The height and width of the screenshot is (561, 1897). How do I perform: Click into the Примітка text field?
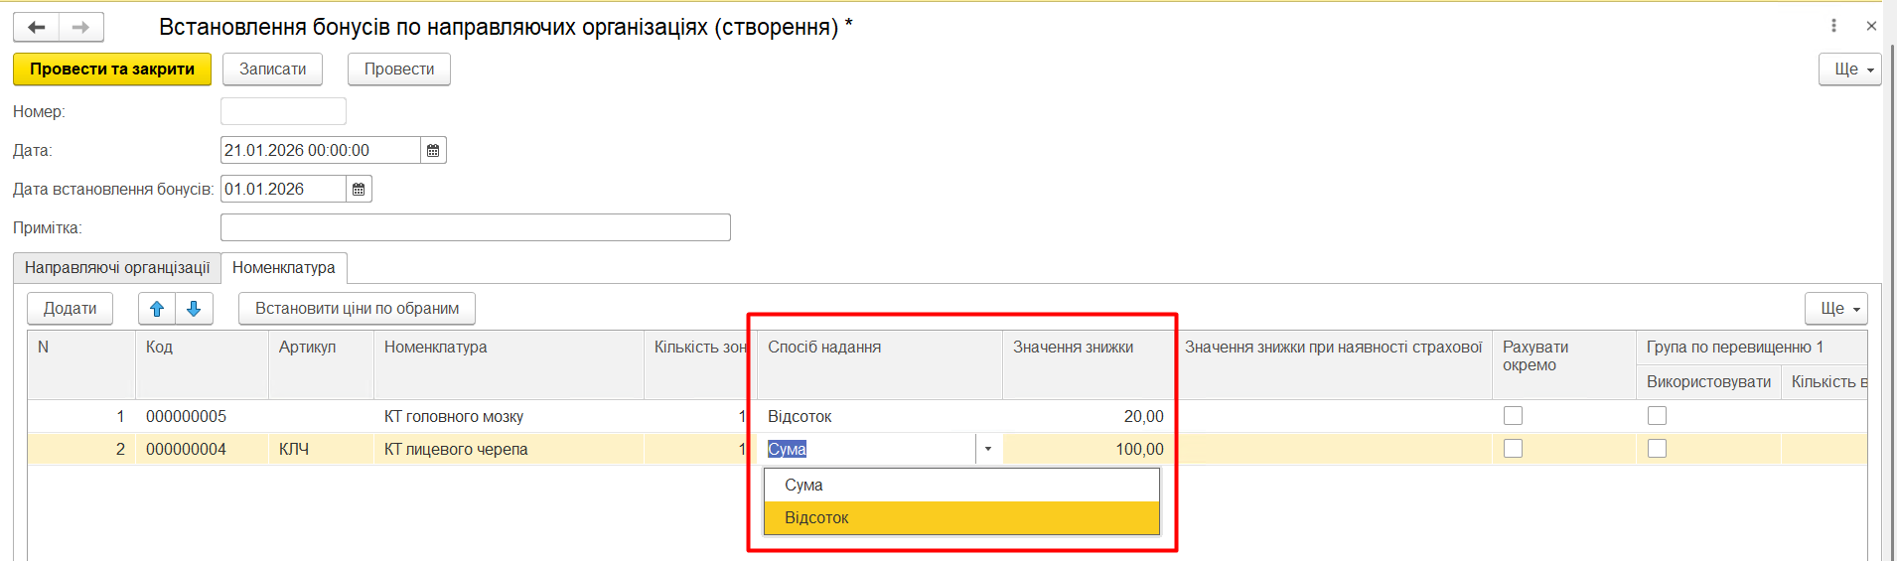[475, 227]
